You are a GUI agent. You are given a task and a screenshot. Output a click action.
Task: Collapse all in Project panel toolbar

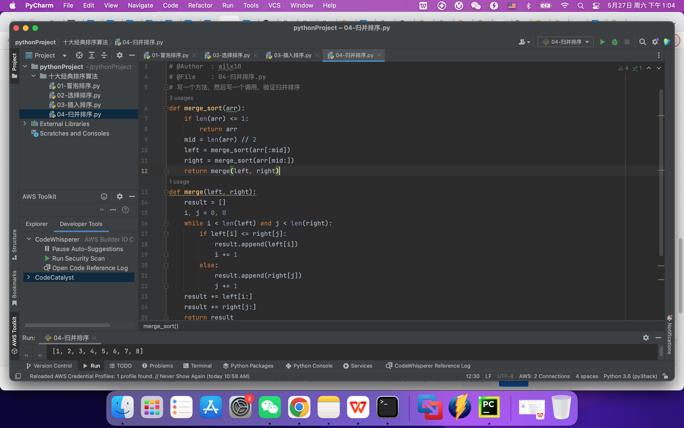pyautogui.click(x=104, y=55)
